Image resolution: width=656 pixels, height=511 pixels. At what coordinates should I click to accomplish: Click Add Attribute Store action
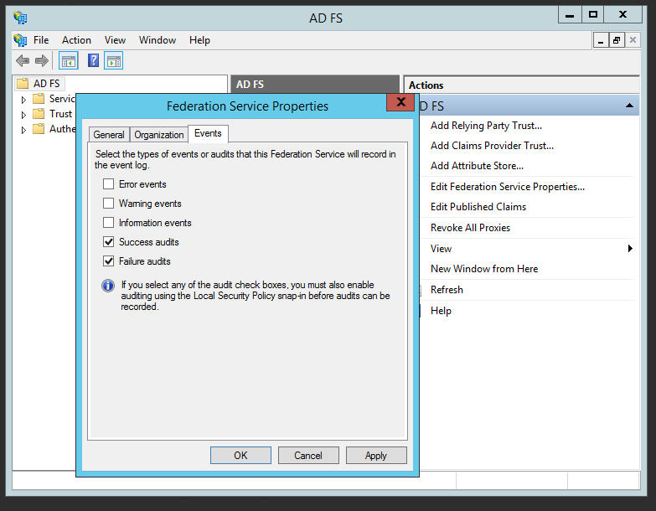477,166
